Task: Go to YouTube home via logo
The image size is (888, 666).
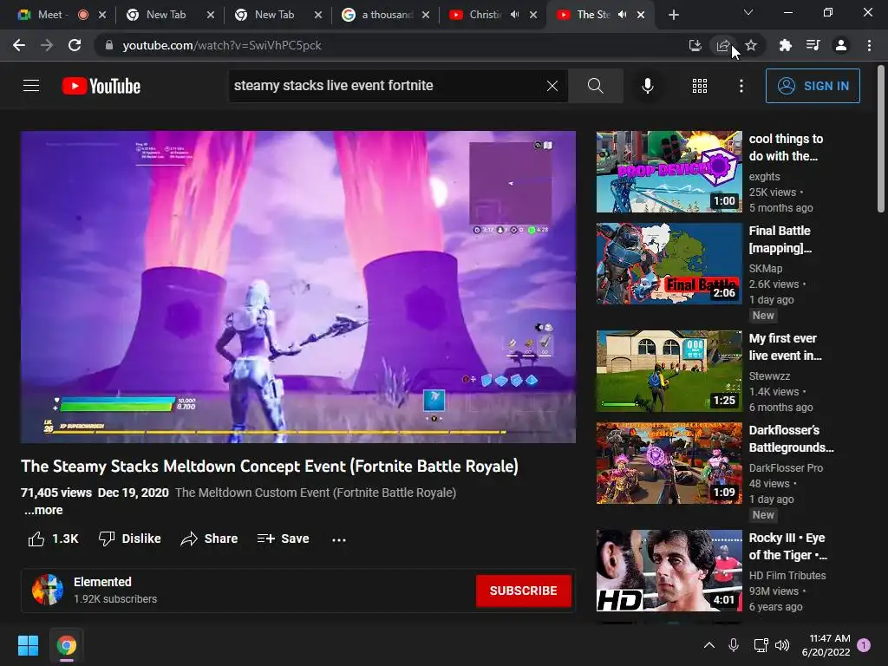Action: pos(101,86)
